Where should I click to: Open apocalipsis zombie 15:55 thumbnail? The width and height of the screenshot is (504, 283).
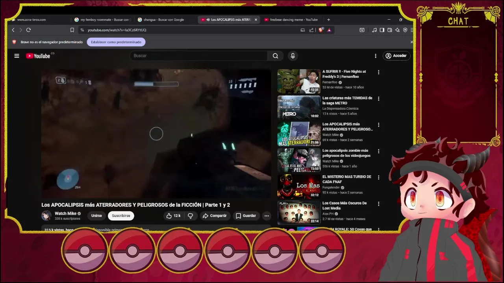(x=299, y=160)
